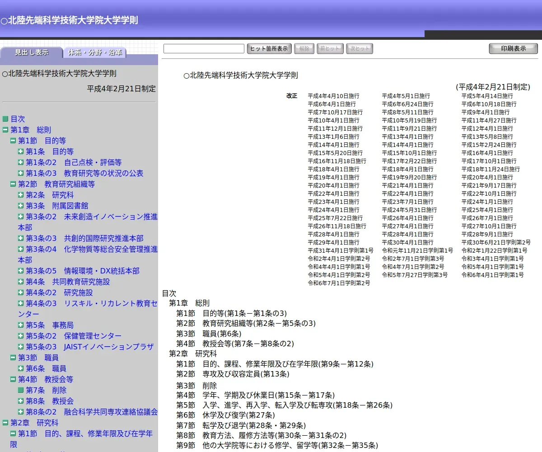The width and height of the screenshot is (542, 452).
Task: Open the 第1条 目的等 sidebar link
Action: coord(50,151)
